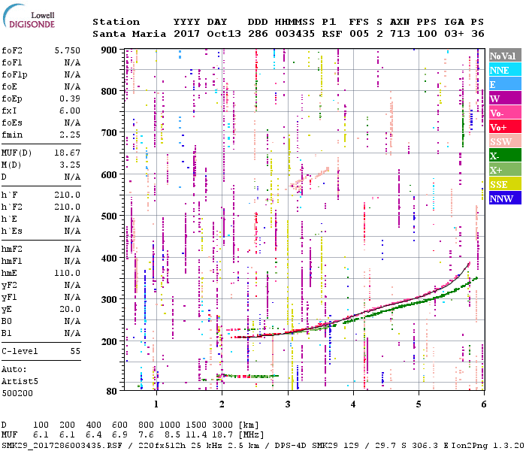Click the C-level value 55
The width and height of the screenshot is (526, 451).
(x=75, y=351)
